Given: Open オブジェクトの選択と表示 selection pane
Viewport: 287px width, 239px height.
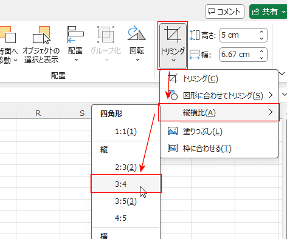Looking at the screenshot, I should (x=41, y=44).
